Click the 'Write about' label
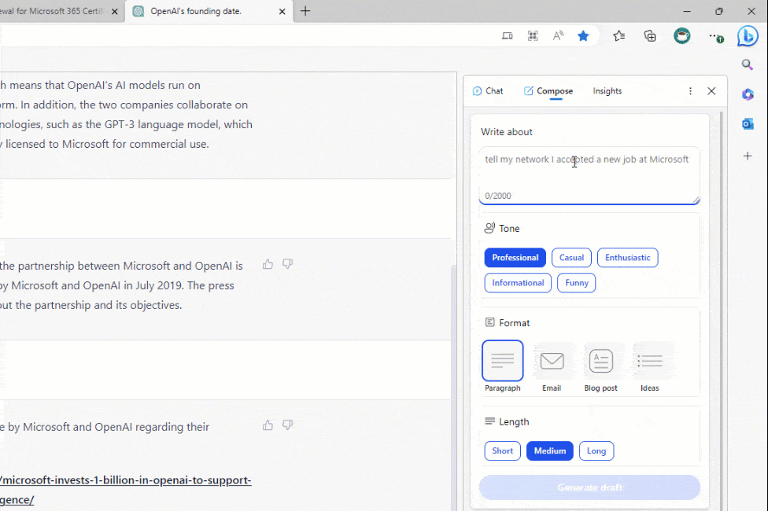 [x=507, y=131]
